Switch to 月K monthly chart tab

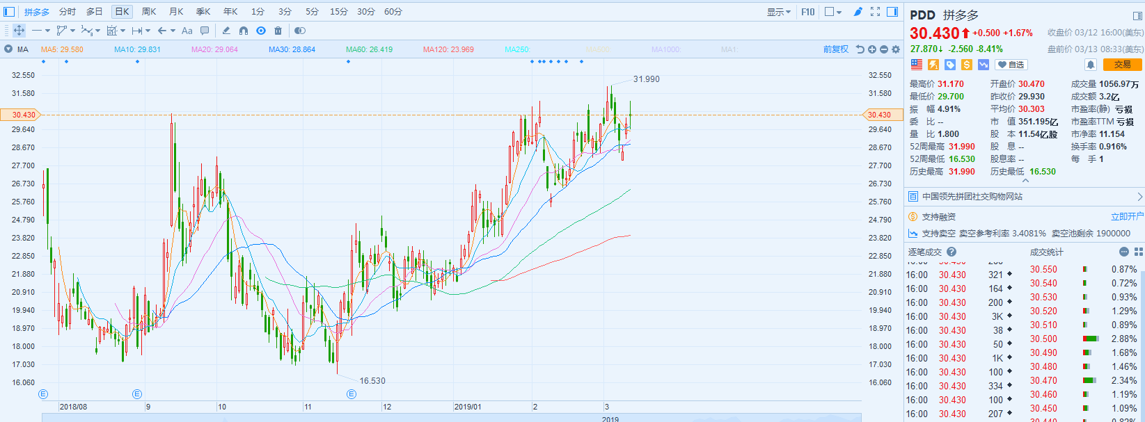pyautogui.click(x=176, y=12)
